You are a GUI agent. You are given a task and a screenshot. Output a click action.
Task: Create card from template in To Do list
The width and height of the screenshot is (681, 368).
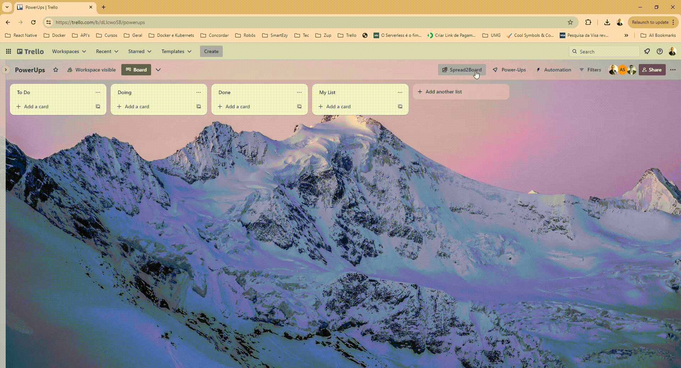click(98, 107)
